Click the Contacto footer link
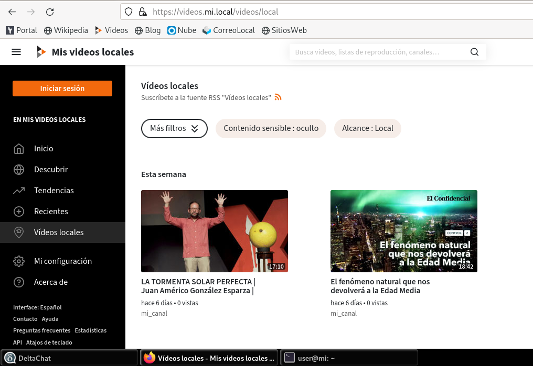533x366 pixels. 25,319
